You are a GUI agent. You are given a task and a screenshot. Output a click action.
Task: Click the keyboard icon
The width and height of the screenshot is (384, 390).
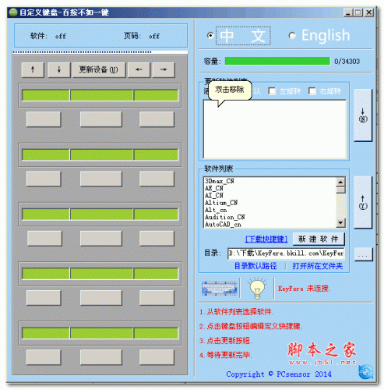coord(220,288)
